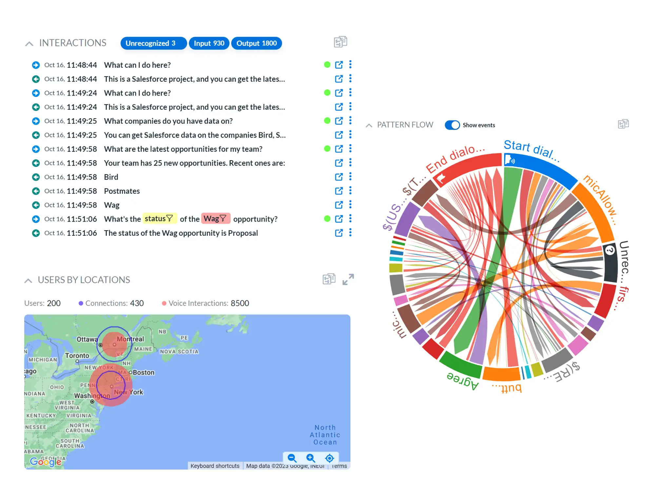The width and height of the screenshot is (646, 500).
Task: Click the map zoom in magnifier
Action: pos(310,458)
